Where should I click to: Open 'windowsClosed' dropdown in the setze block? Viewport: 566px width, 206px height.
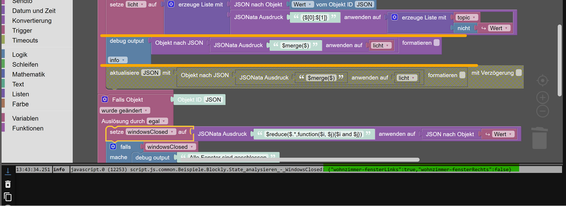tap(151, 132)
